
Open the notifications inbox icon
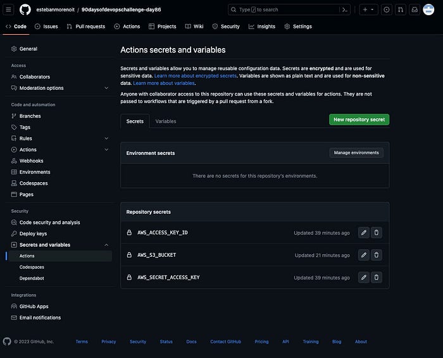point(415,9)
